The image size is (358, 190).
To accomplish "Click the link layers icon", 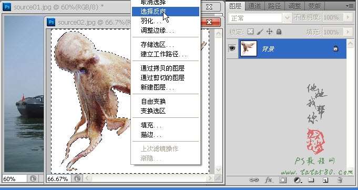I will pos(254,180).
